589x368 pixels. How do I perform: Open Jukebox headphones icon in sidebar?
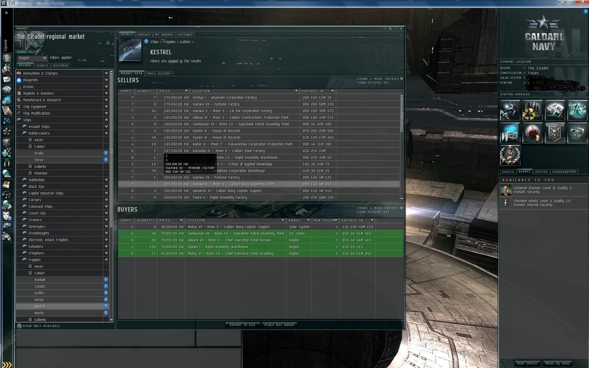(x=7, y=195)
